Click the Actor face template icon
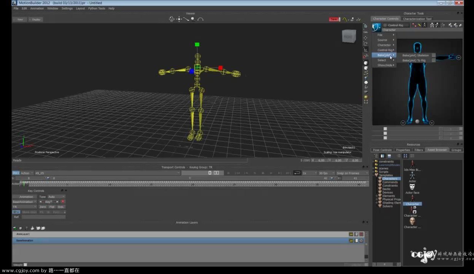This screenshot has height=274, width=474. (x=412, y=187)
